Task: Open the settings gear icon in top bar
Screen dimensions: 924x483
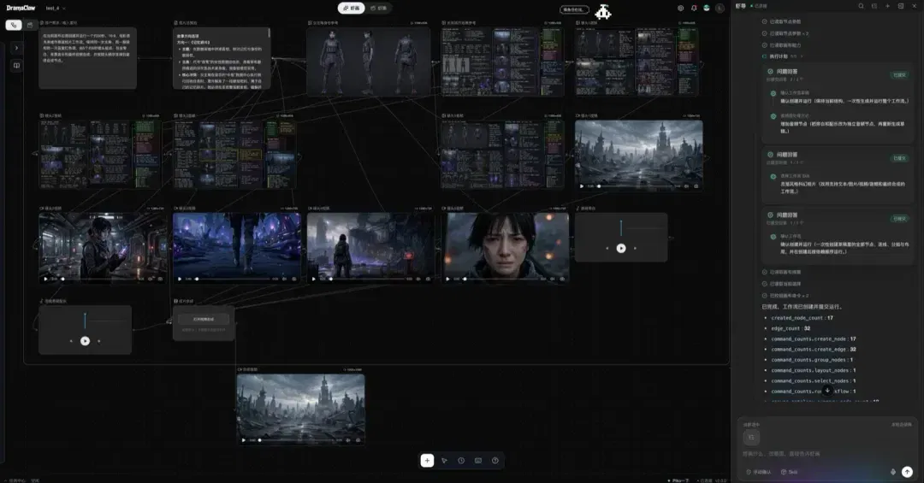Action: 681,9
